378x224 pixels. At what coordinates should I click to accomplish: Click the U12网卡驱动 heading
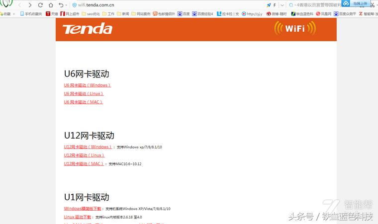tap(89, 136)
